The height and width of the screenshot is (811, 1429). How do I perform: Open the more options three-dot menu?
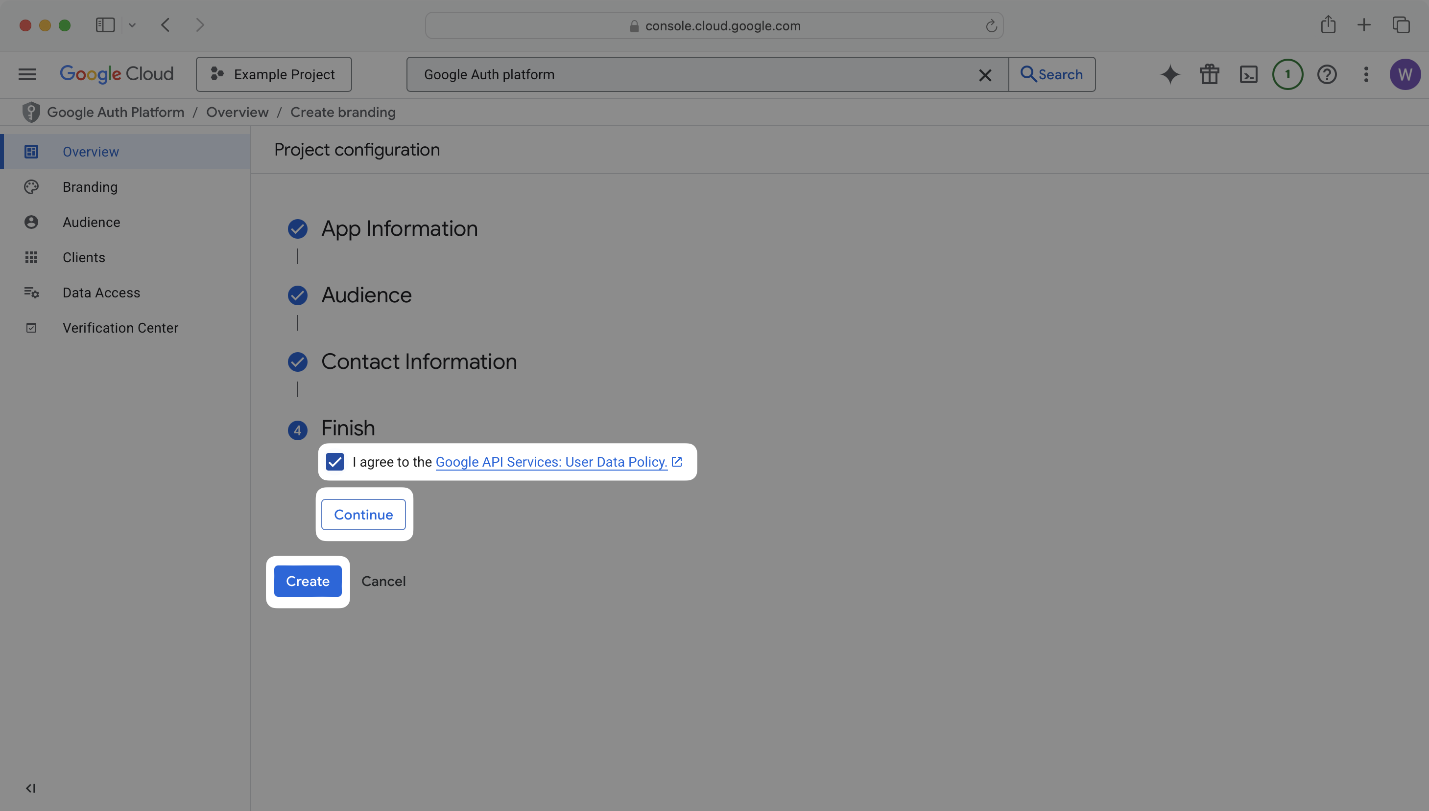[x=1366, y=74]
